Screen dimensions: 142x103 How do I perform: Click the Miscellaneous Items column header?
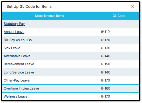coord(49,16)
